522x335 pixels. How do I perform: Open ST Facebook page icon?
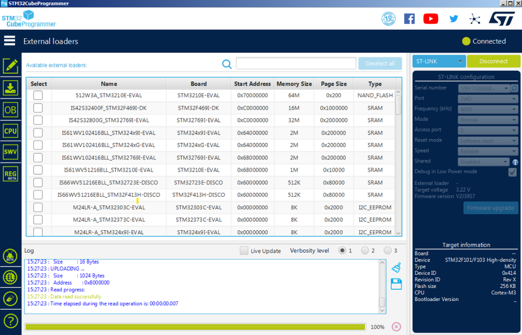[x=410, y=19]
